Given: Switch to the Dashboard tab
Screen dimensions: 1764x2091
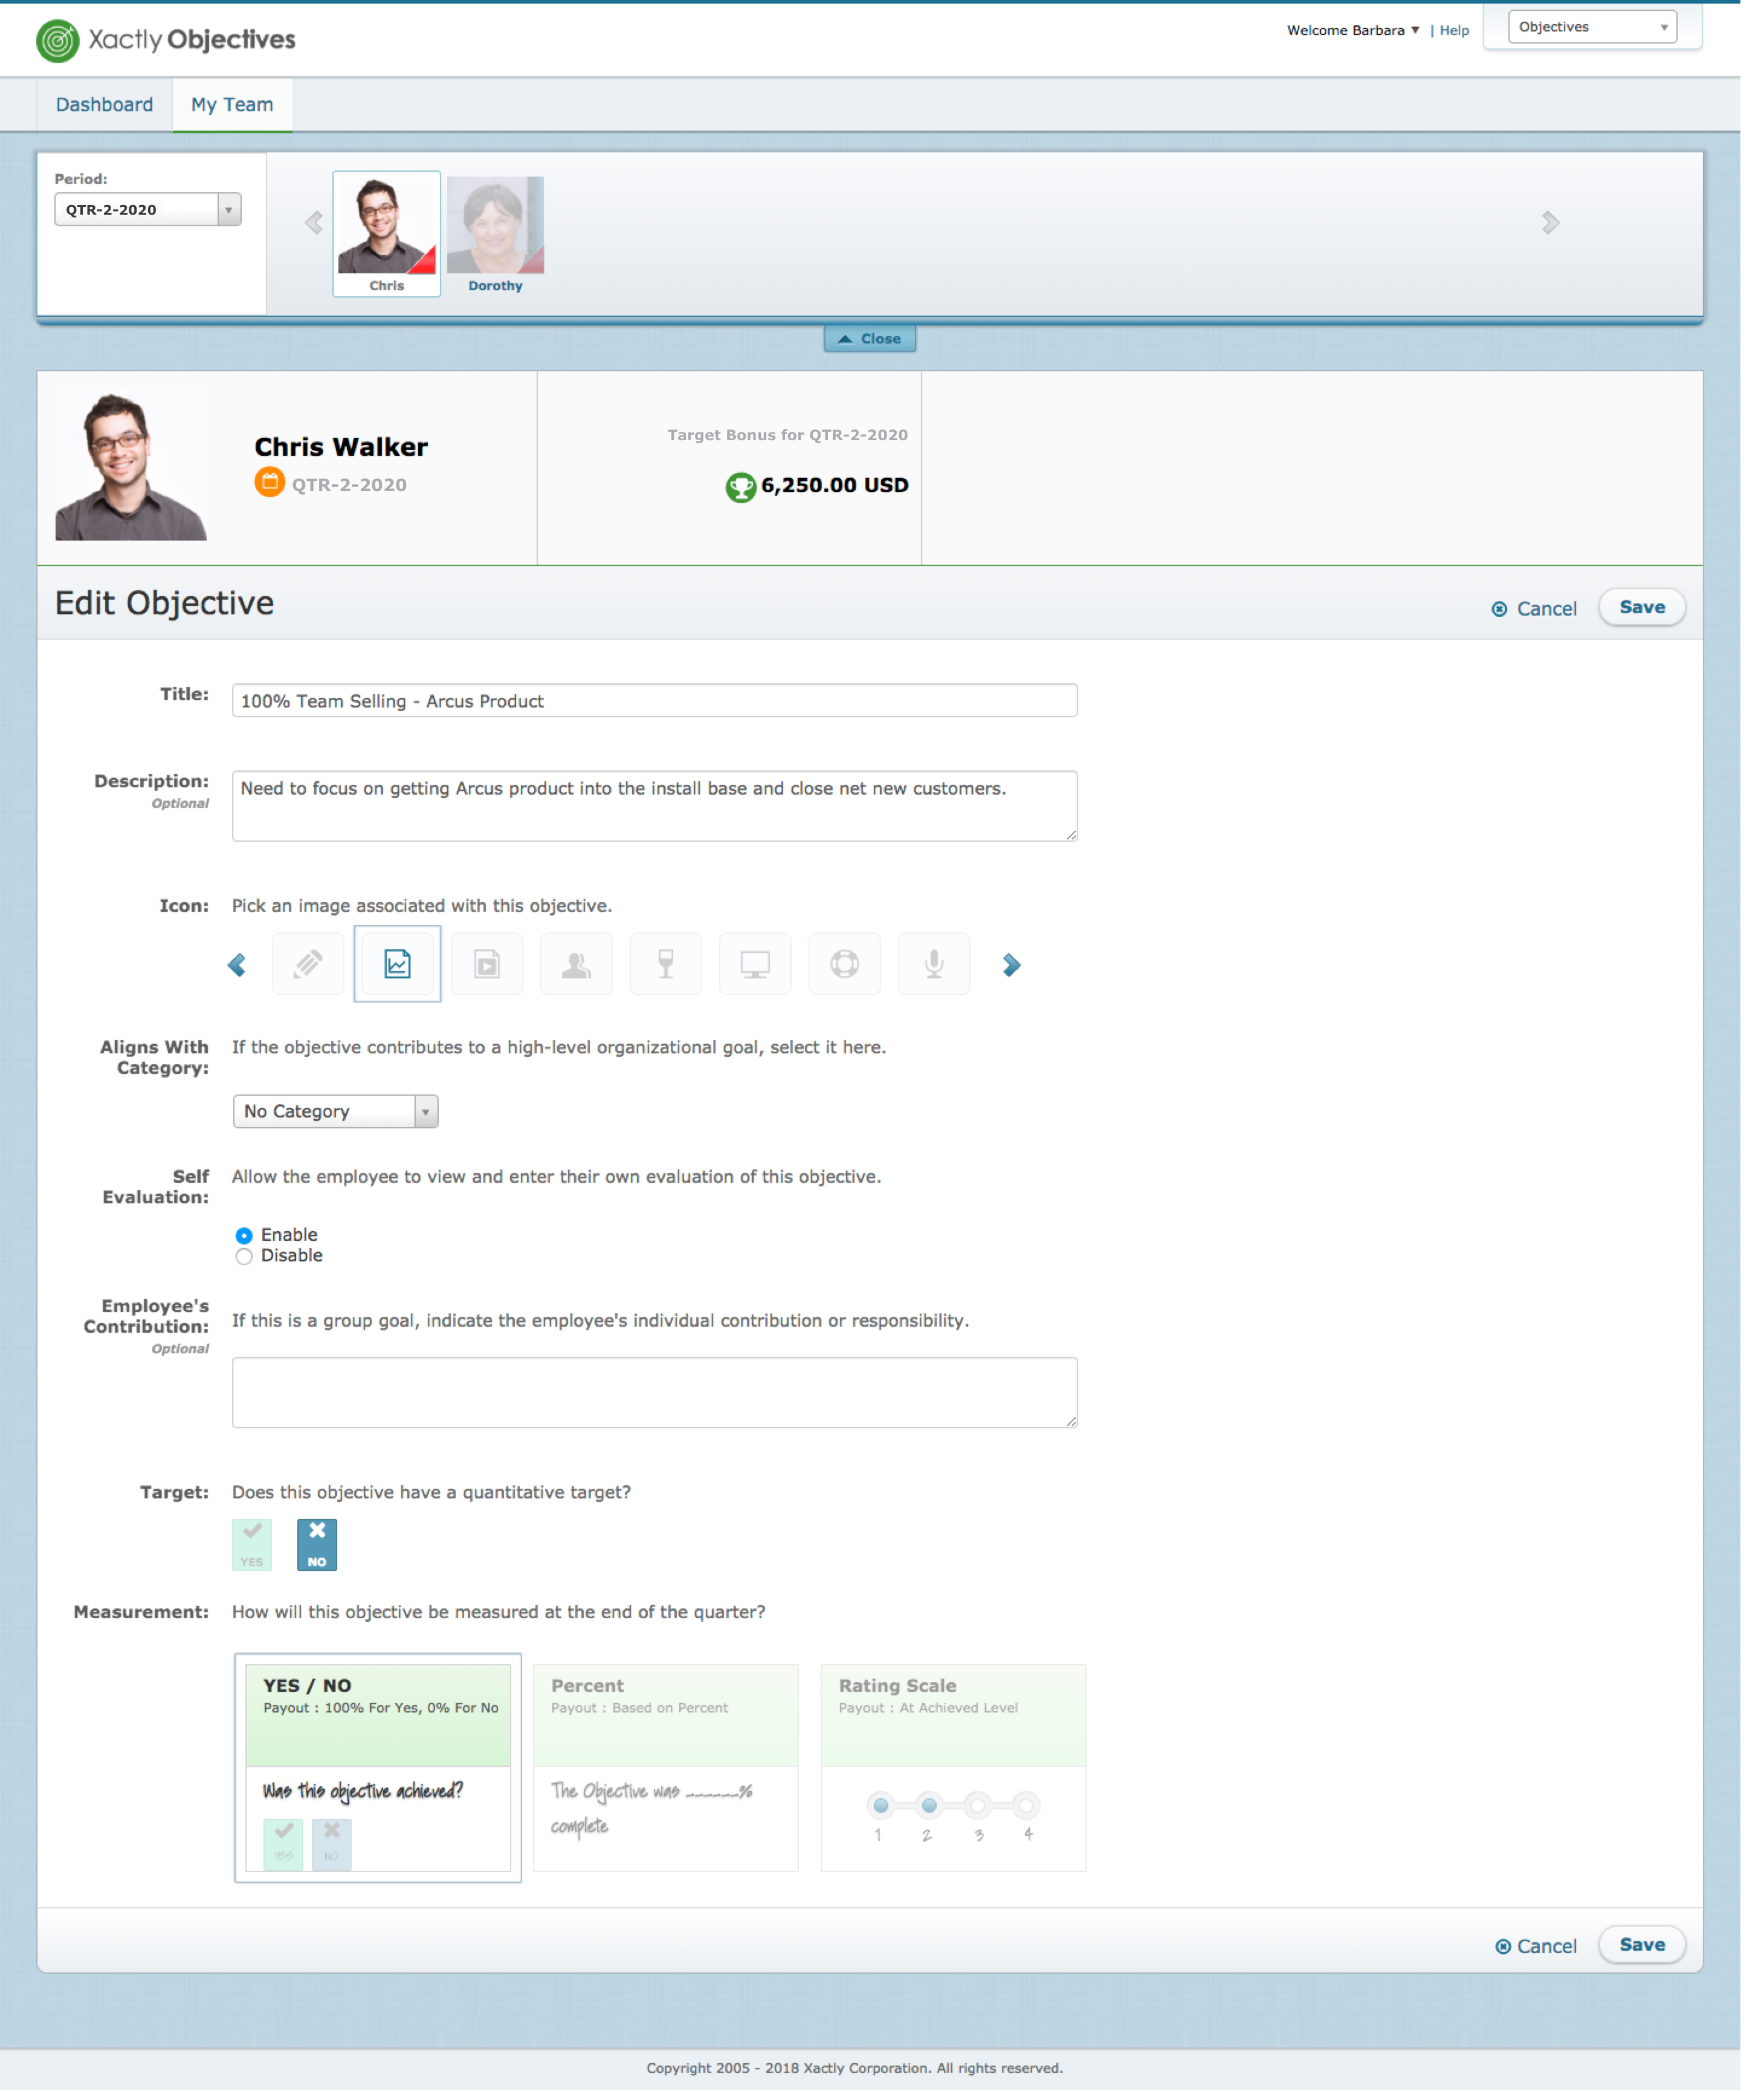Looking at the screenshot, I should [x=104, y=105].
